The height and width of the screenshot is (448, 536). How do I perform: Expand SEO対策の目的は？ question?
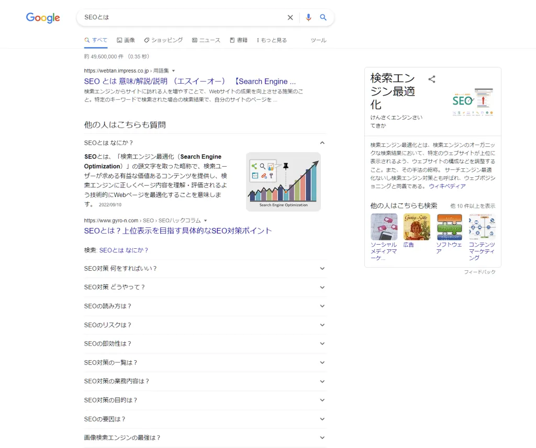point(205,400)
